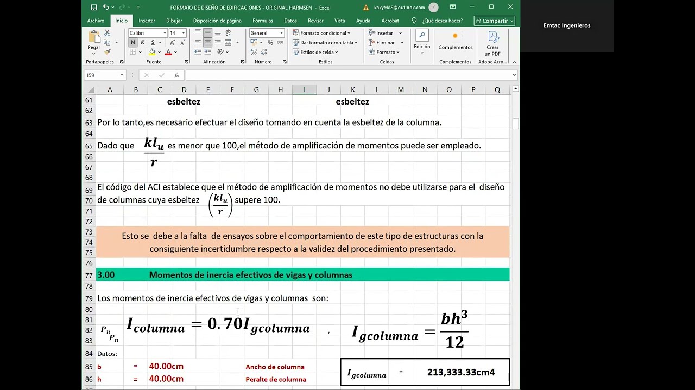Toggle underline (S) formatting
Screen dimensions: 695x390
click(x=153, y=42)
